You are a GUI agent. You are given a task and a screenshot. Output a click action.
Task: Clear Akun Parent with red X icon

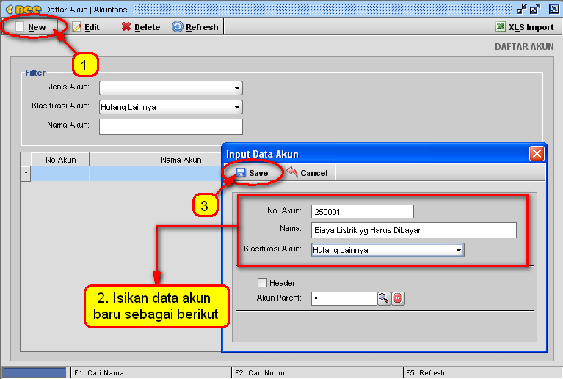point(398,298)
